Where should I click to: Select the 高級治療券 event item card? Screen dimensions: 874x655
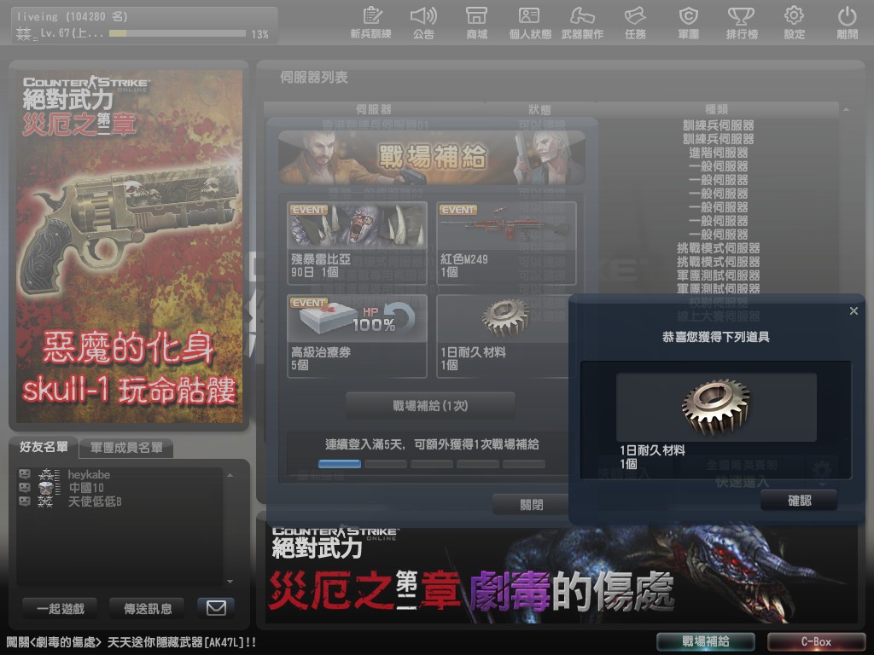(358, 336)
